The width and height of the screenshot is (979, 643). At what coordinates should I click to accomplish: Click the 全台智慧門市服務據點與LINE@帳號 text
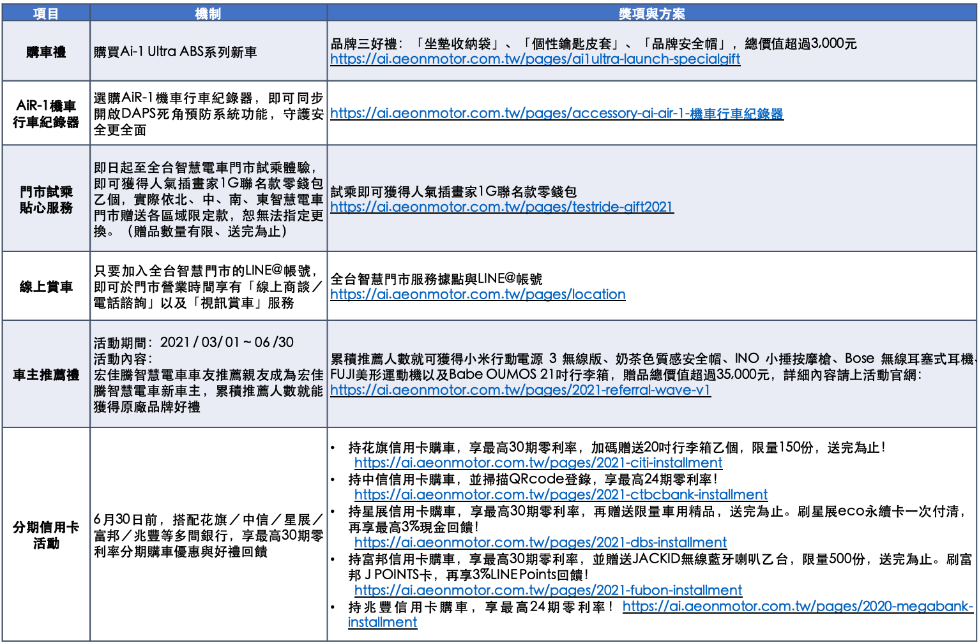coord(436,279)
